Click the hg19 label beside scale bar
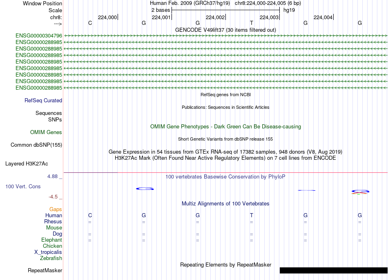Screen dimensions: 388x280 289,10
